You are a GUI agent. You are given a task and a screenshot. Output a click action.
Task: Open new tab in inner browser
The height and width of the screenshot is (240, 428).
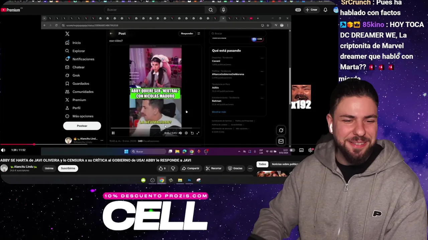coord(258,18)
